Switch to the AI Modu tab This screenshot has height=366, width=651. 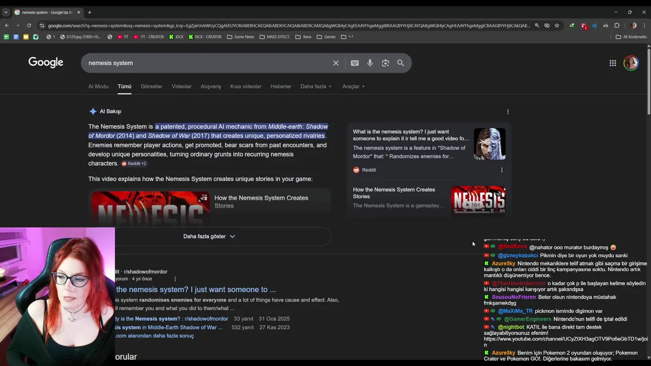[98, 86]
